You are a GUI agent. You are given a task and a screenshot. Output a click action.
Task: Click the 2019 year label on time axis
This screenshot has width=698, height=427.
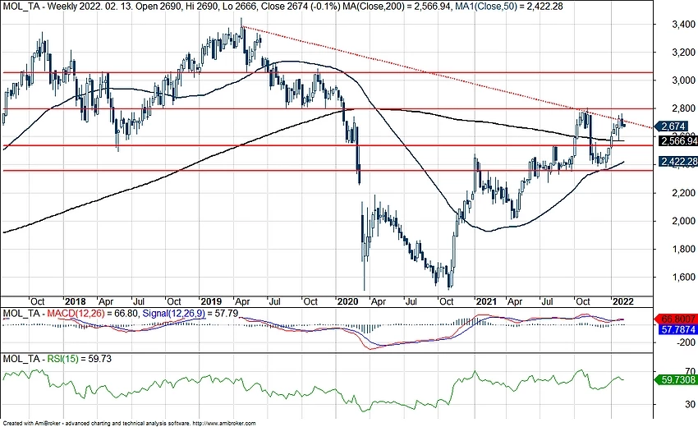(211, 301)
